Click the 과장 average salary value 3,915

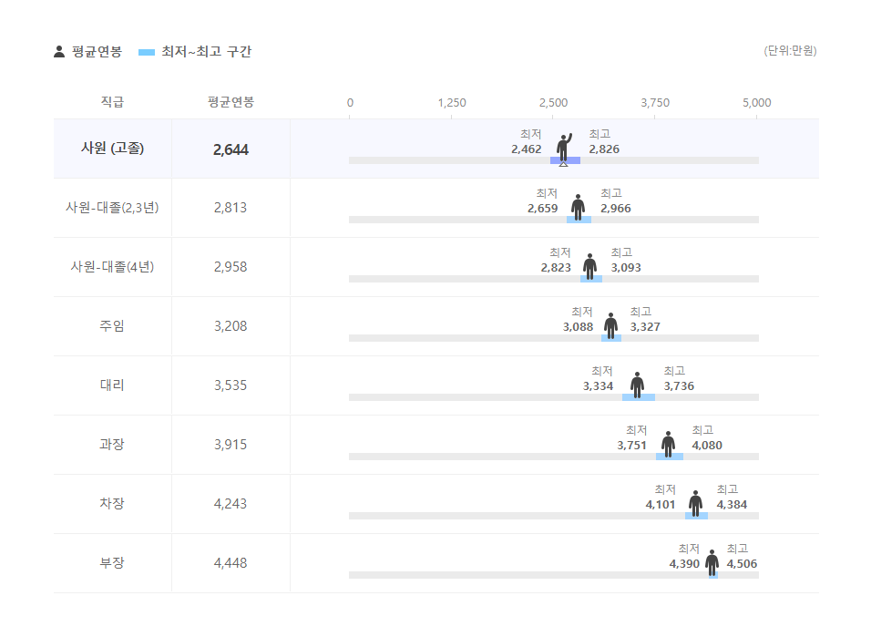[231, 445]
